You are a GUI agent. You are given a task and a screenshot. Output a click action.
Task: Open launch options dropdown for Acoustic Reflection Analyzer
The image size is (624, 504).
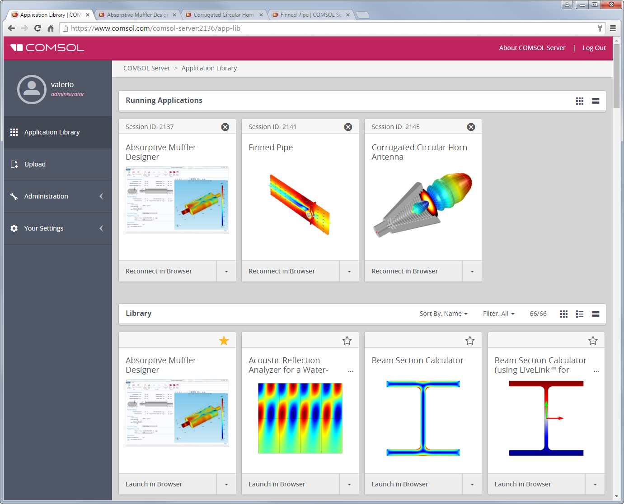(349, 484)
